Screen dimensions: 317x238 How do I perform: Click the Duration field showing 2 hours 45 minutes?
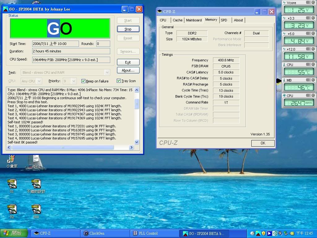[71, 51]
